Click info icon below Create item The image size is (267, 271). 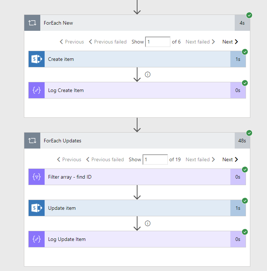tap(148, 74)
